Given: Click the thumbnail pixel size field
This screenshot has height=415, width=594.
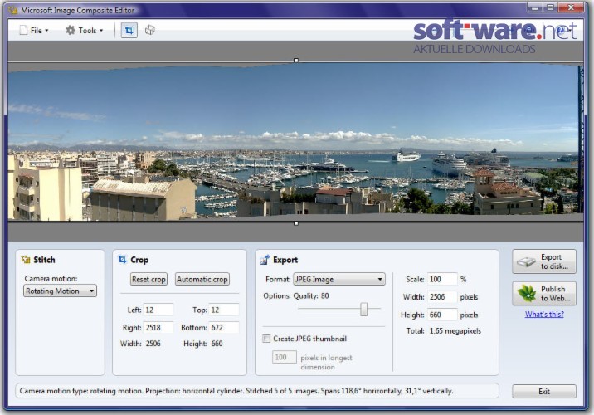Looking at the screenshot, I should 284,357.
